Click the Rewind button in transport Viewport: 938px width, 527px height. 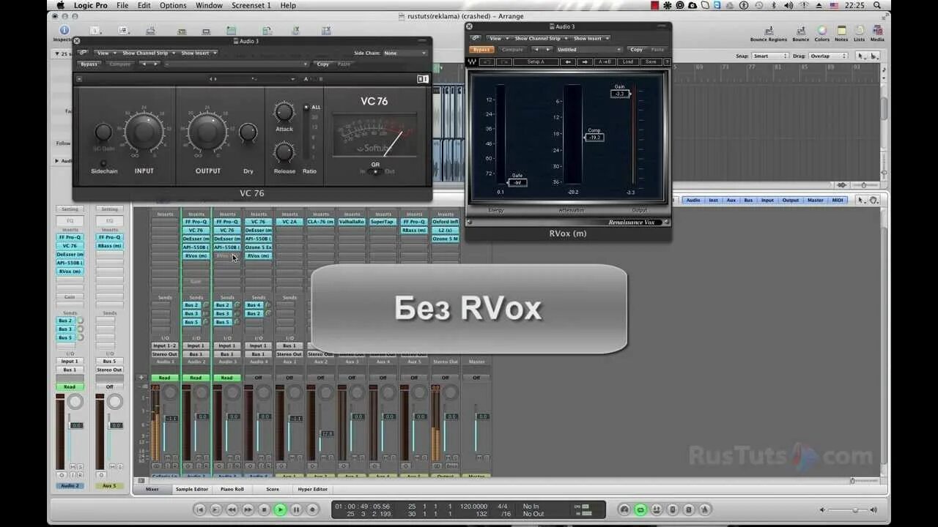[232, 509]
